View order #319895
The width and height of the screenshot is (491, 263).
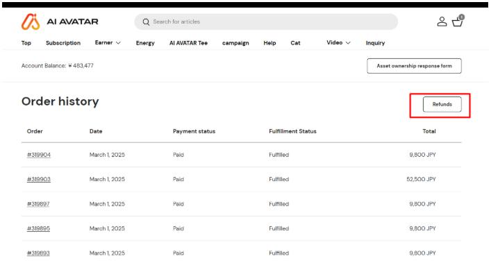[38, 228]
